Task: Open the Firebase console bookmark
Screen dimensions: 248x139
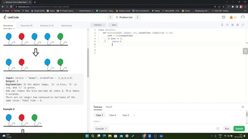Action: 123,11
